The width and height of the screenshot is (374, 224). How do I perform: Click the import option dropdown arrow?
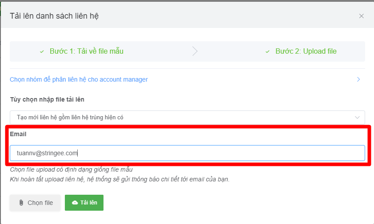coord(357,118)
